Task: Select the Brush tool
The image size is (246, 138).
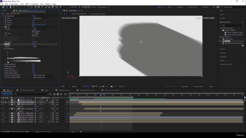Action: coord(46,7)
